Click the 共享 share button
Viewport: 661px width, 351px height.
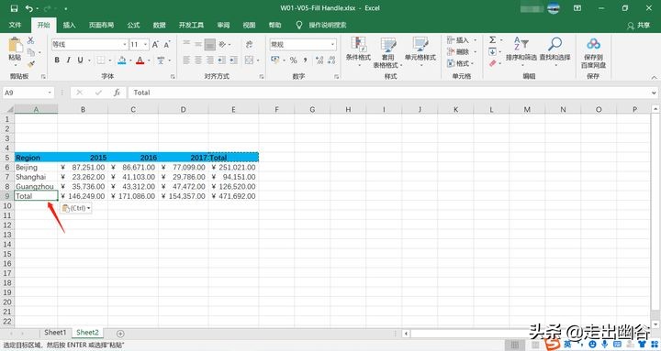tap(638, 26)
